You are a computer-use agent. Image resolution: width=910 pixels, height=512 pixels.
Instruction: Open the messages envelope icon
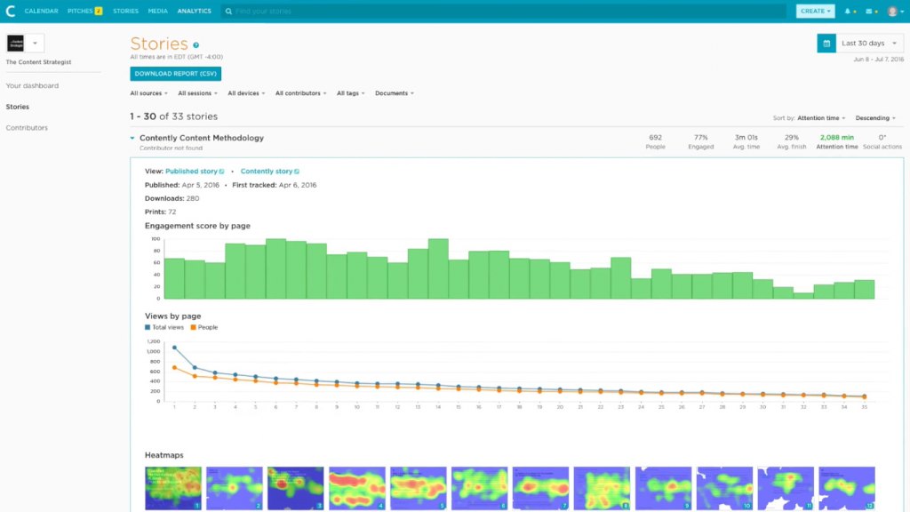[x=869, y=11]
